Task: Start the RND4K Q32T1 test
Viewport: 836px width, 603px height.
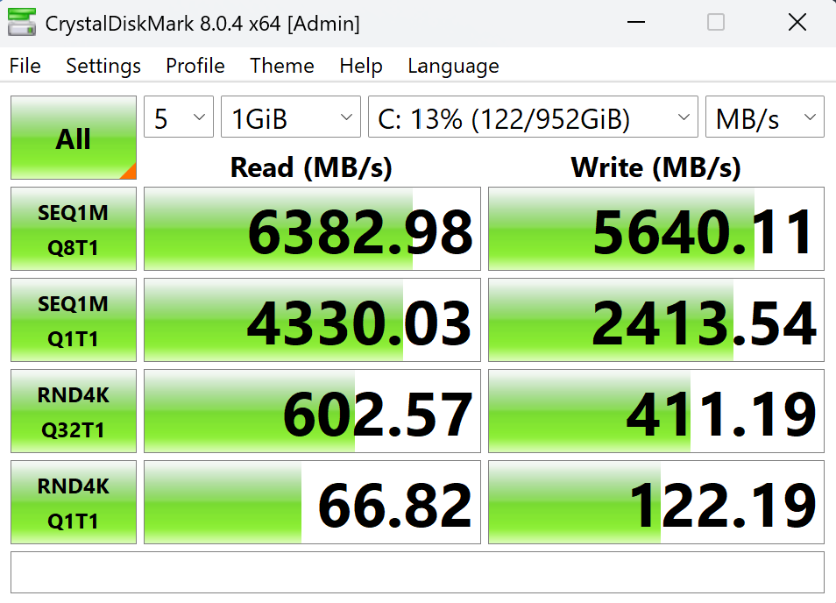Action: tap(74, 411)
